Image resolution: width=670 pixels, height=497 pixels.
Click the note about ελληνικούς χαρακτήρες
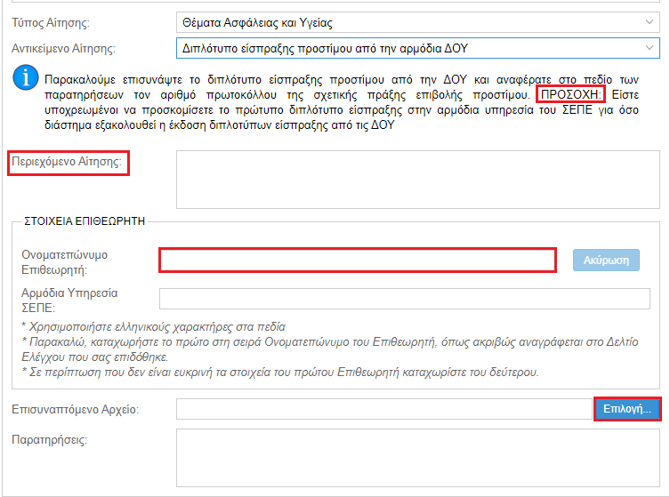point(153,327)
